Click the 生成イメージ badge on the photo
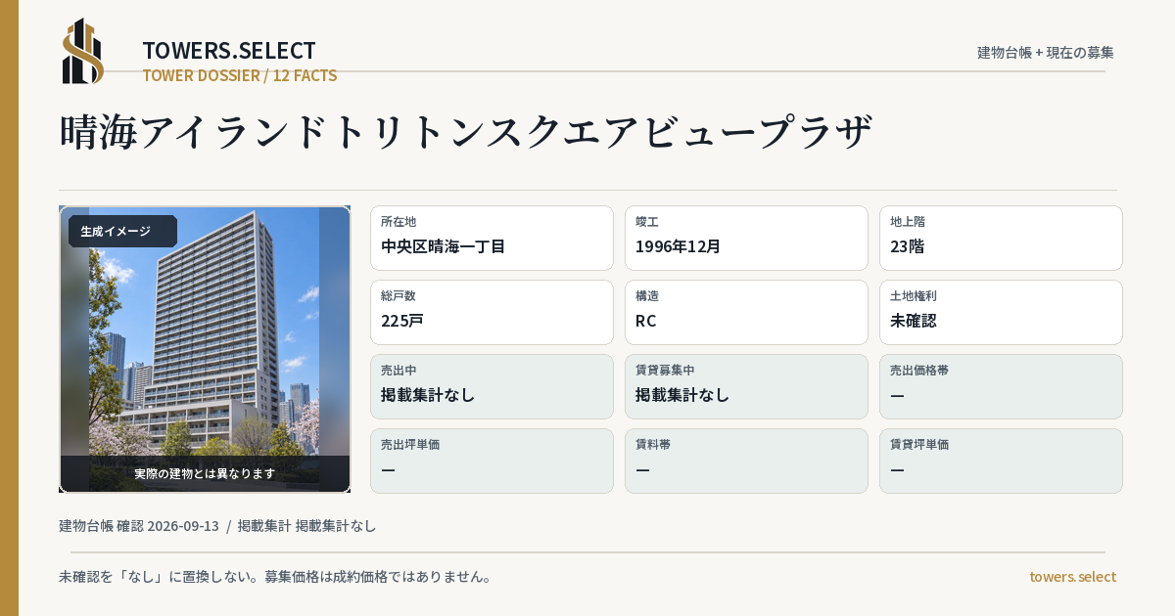The image size is (1175, 616). pyautogui.click(x=122, y=232)
